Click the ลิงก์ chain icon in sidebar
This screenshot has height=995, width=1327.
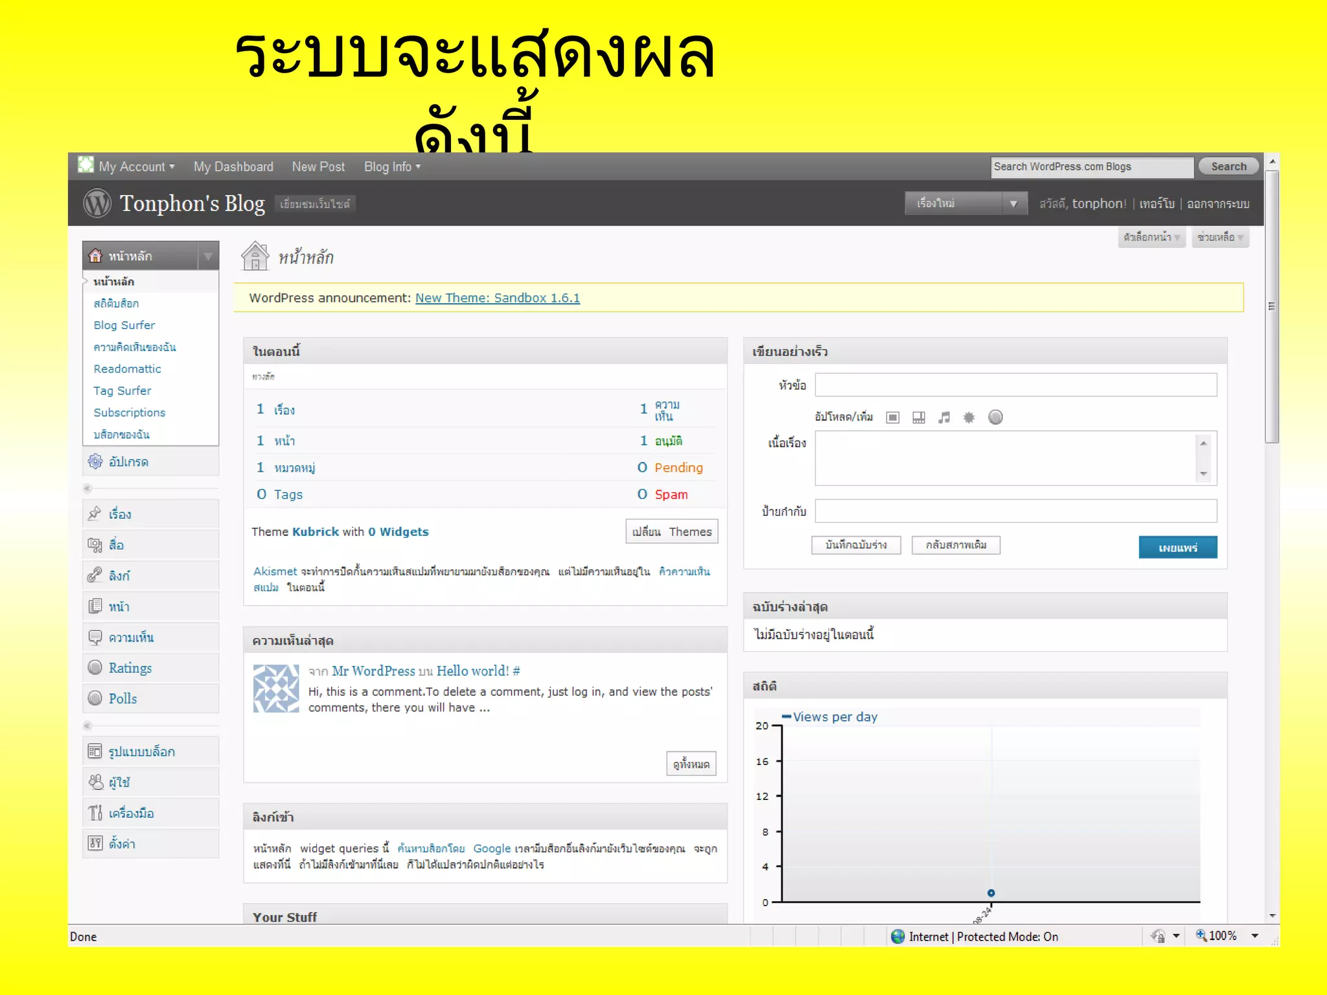(x=95, y=575)
